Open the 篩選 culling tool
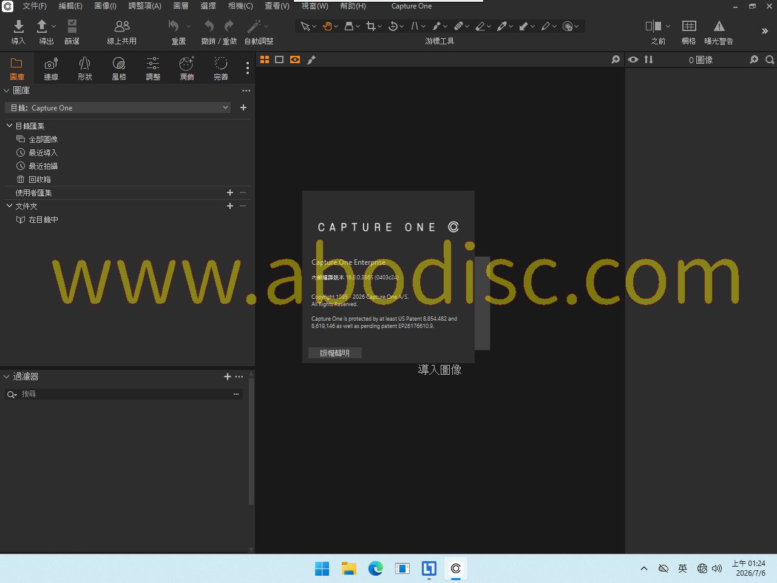The image size is (777, 583). tap(72, 26)
